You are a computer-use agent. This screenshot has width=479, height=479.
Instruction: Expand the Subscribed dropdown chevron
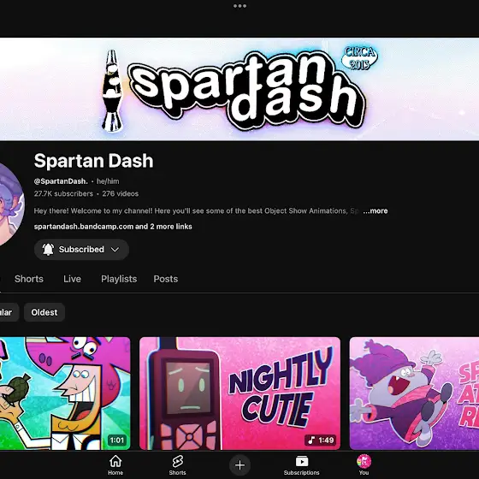click(x=115, y=250)
